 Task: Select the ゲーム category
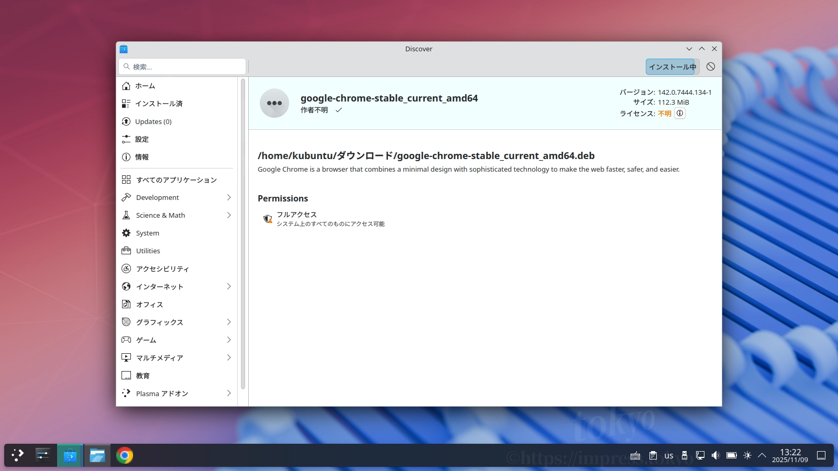(x=177, y=340)
